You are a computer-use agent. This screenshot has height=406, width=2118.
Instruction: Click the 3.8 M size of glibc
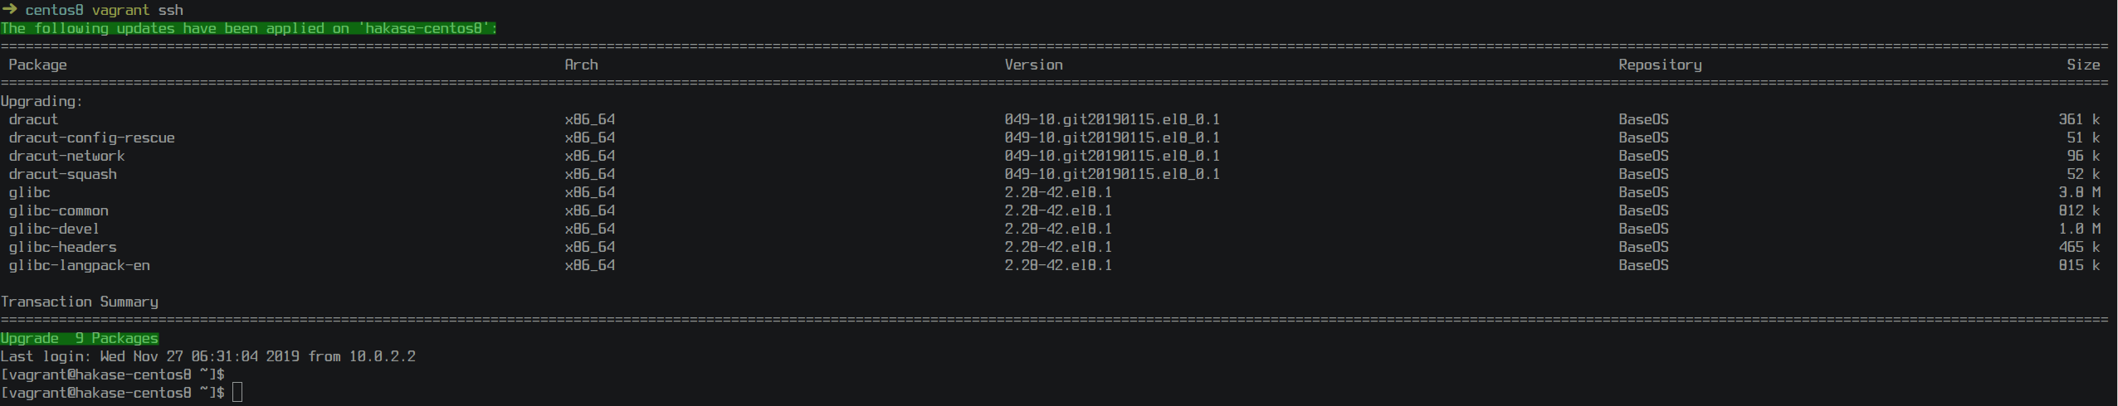tap(2079, 192)
